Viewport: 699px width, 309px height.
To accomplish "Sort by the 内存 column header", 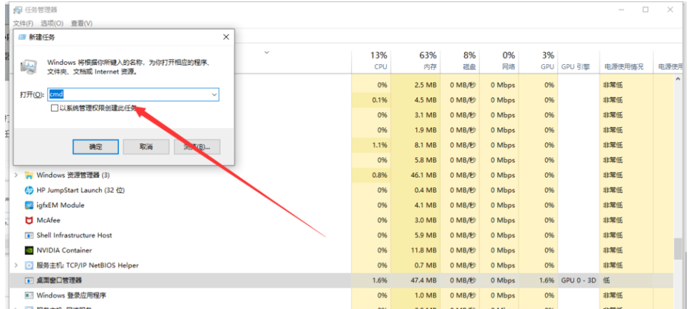I will pyautogui.click(x=416, y=61).
